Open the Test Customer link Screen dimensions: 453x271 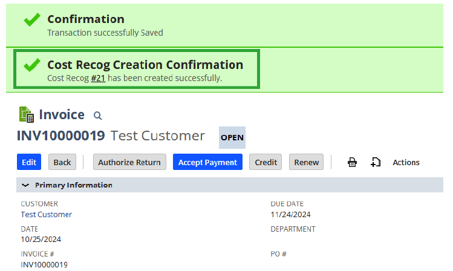(46, 214)
